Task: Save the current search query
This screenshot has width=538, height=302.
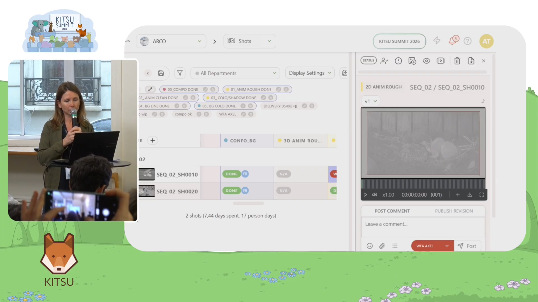Action: coord(161,73)
